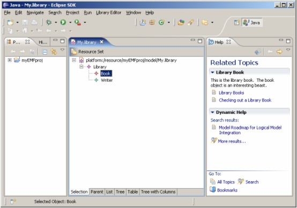Close the My.library editor tab
Screen dimensions: 297x208
click(x=102, y=42)
